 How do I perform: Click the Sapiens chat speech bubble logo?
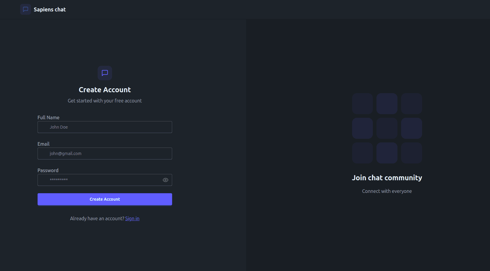26,9
